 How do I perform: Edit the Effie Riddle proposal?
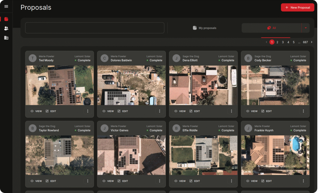click(x=194, y=181)
